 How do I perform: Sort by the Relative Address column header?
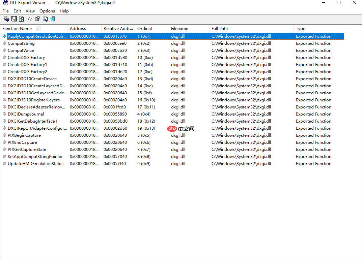tap(118, 29)
